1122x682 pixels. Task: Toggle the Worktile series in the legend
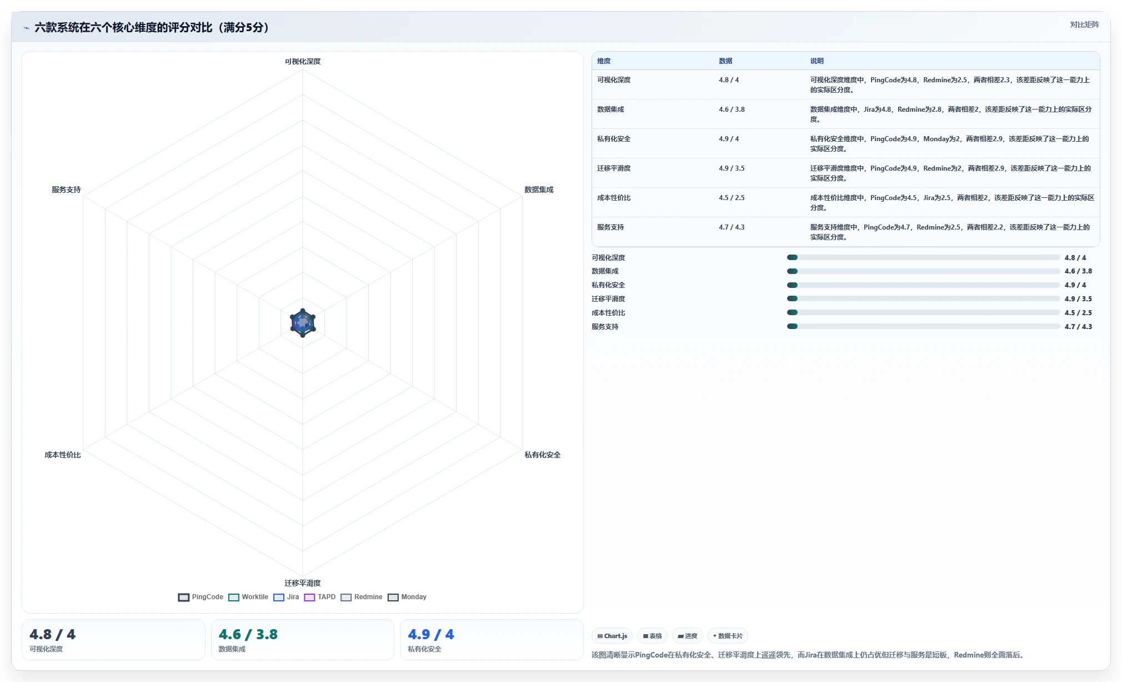[x=248, y=597]
